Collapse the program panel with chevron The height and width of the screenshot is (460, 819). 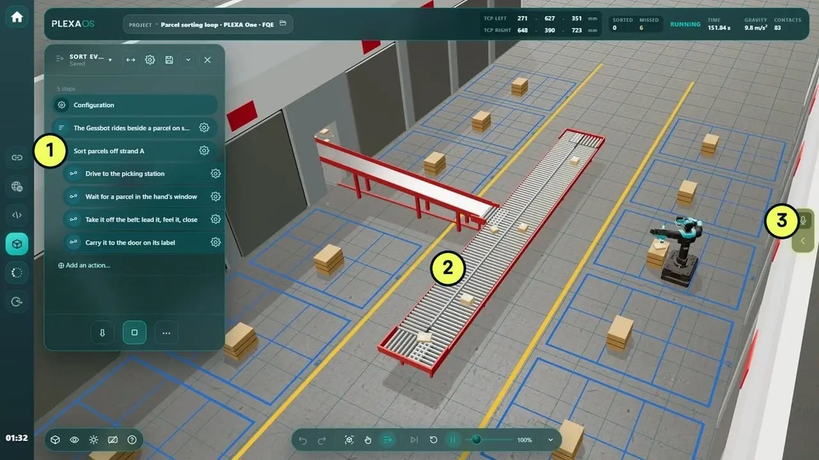coord(188,59)
